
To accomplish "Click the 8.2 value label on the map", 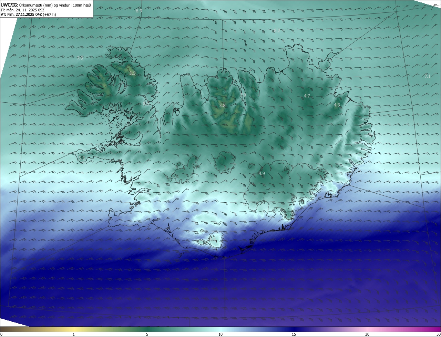I will tap(277, 31).
